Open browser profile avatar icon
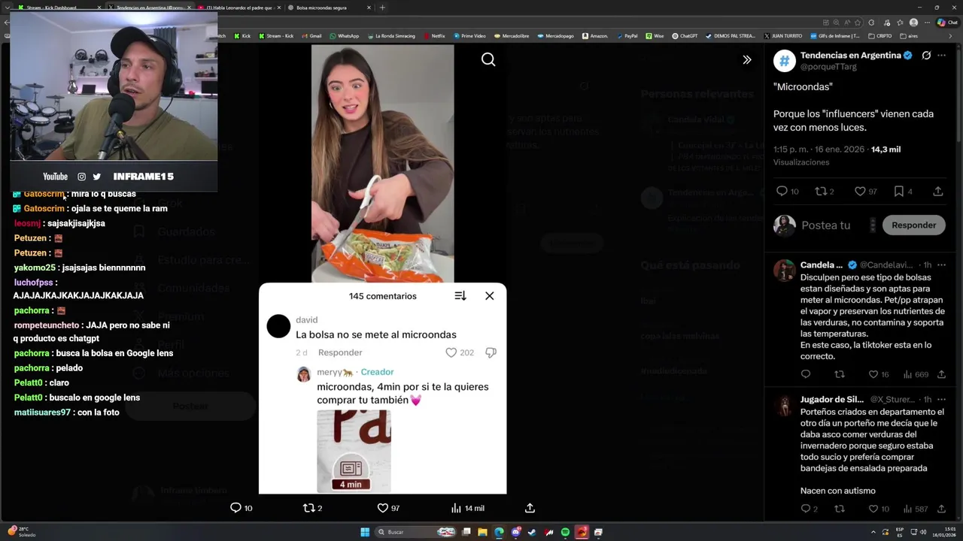 (913, 23)
